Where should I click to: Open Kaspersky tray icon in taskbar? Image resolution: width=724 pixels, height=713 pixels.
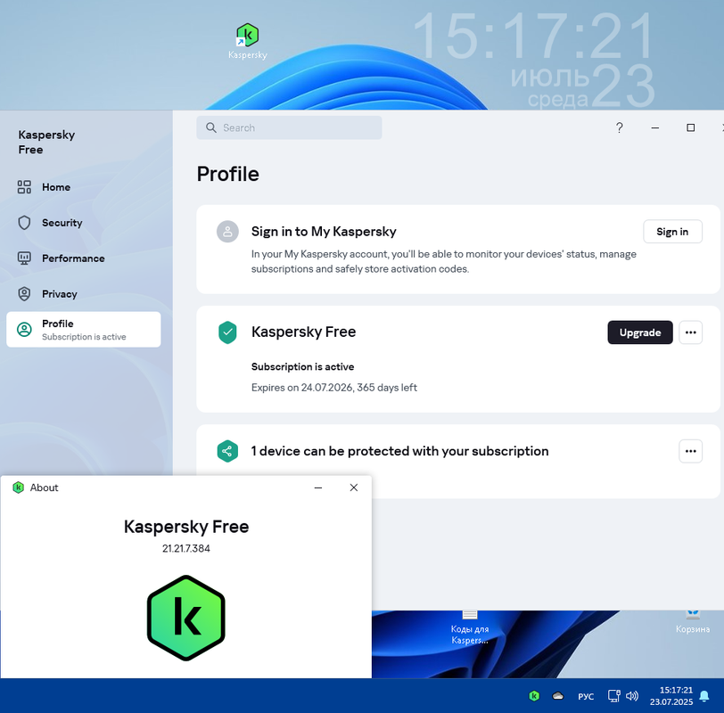[x=534, y=695]
